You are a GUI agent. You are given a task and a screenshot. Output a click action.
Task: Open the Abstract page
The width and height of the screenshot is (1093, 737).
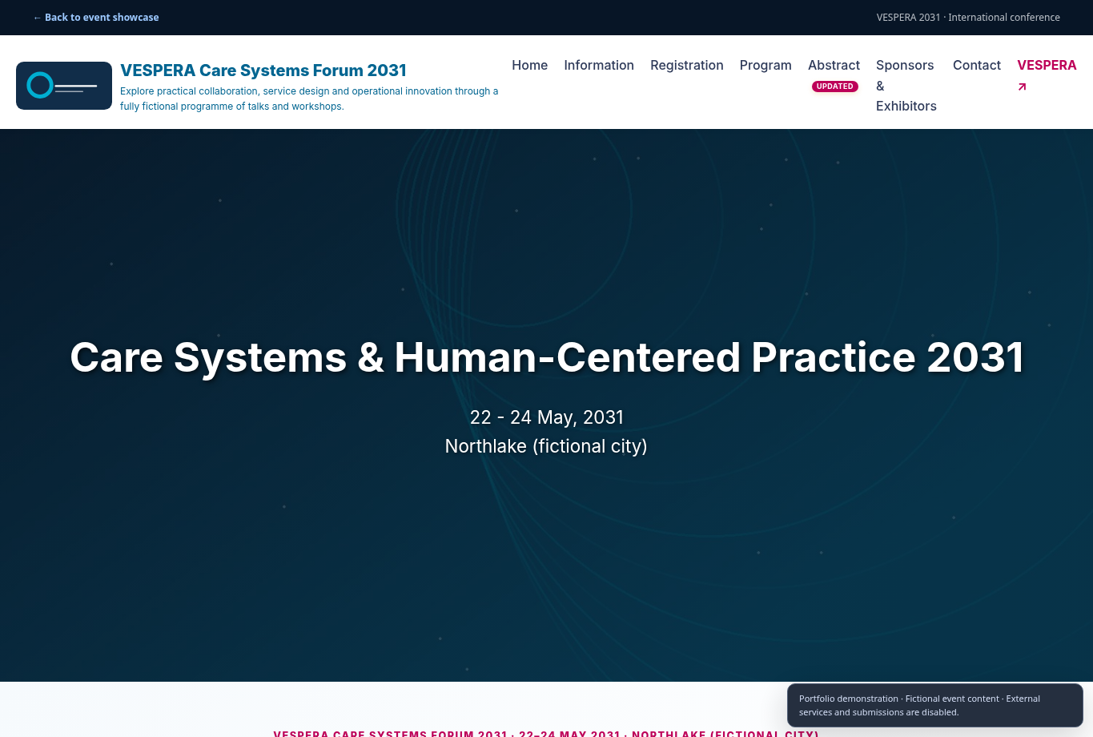[834, 65]
